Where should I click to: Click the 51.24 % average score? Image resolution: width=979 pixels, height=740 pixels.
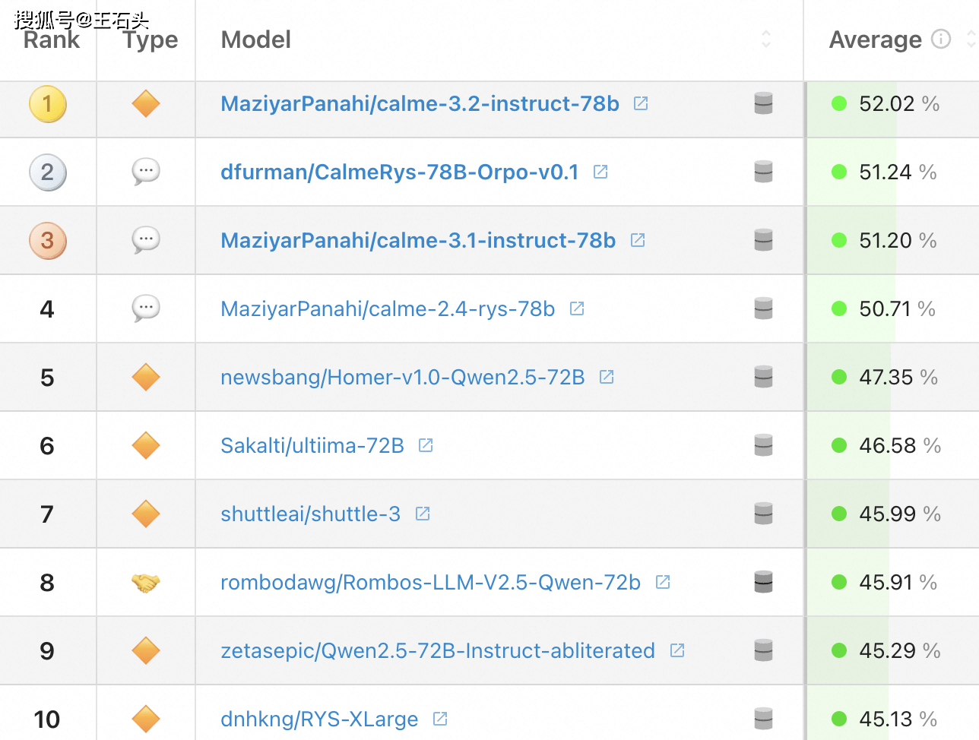[x=898, y=172]
